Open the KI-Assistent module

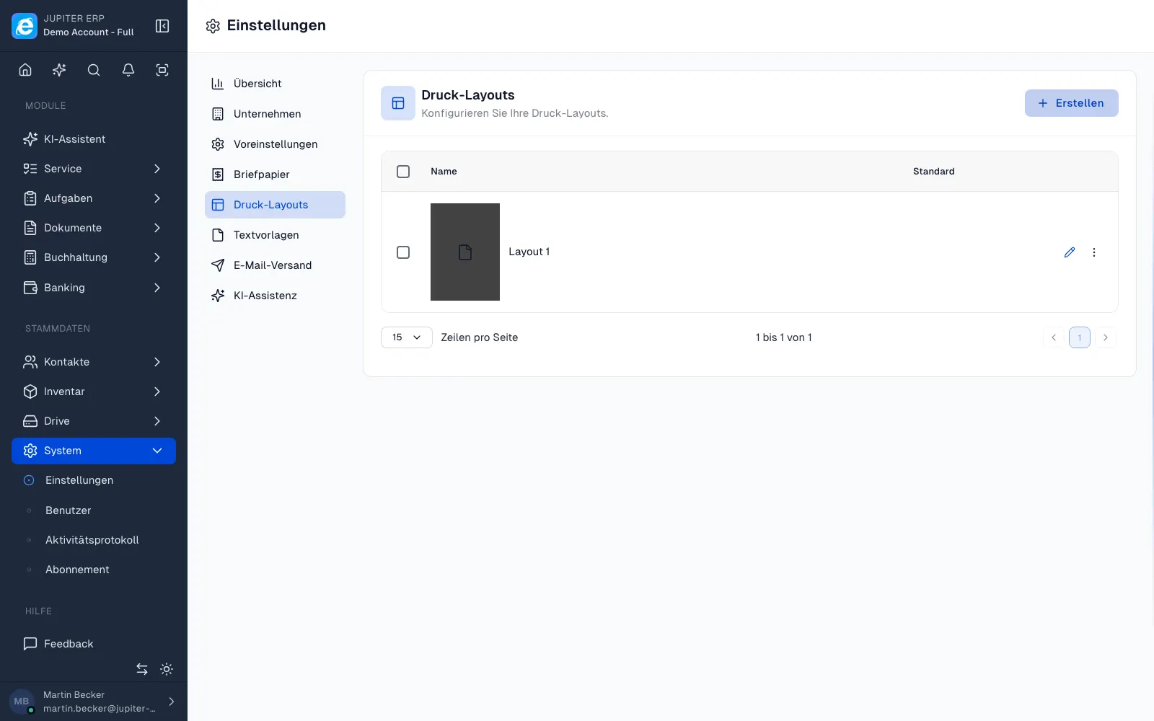coord(94,139)
